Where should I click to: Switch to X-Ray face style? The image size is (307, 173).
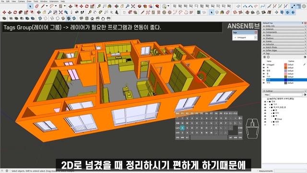40,19
